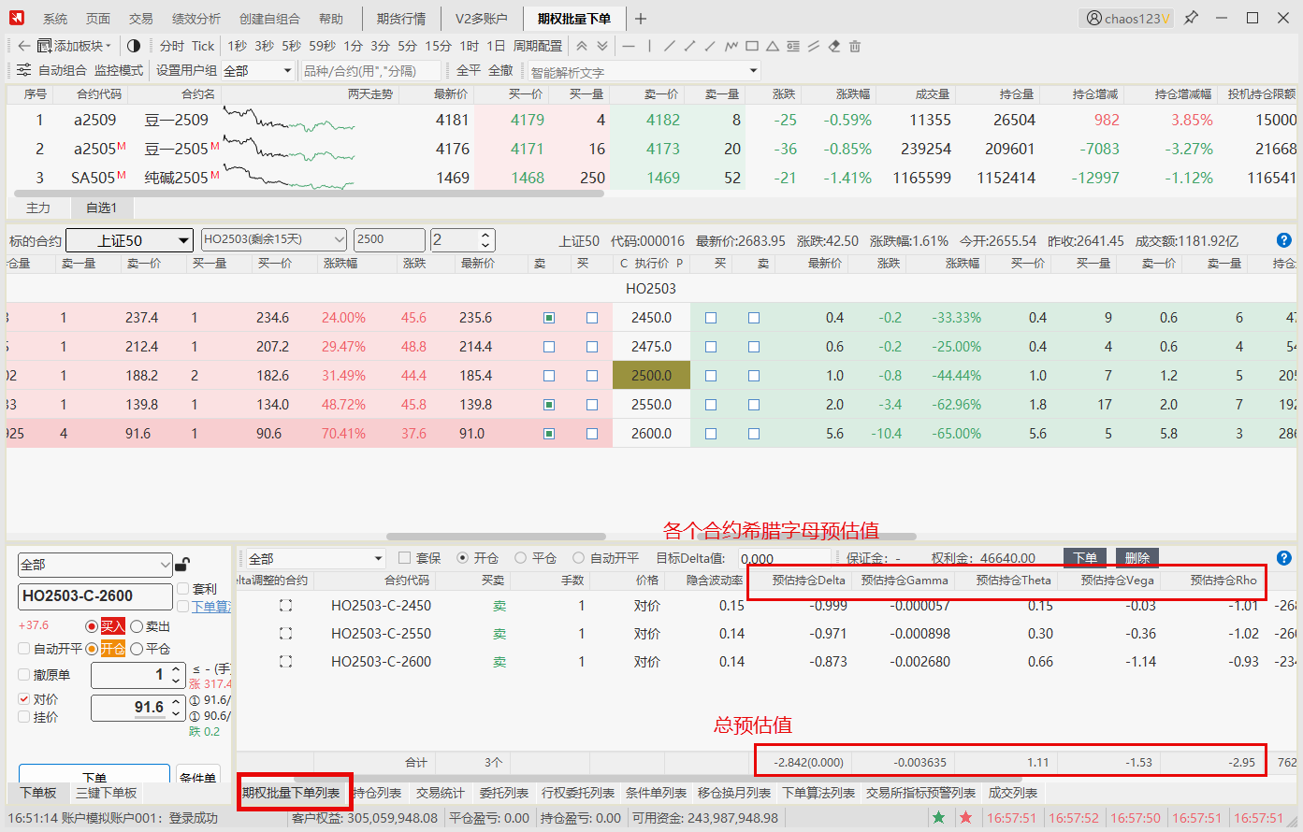Click the blue help question mark icon

pos(1283,240)
